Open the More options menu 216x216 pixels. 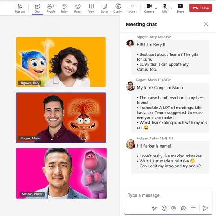(131, 8)
